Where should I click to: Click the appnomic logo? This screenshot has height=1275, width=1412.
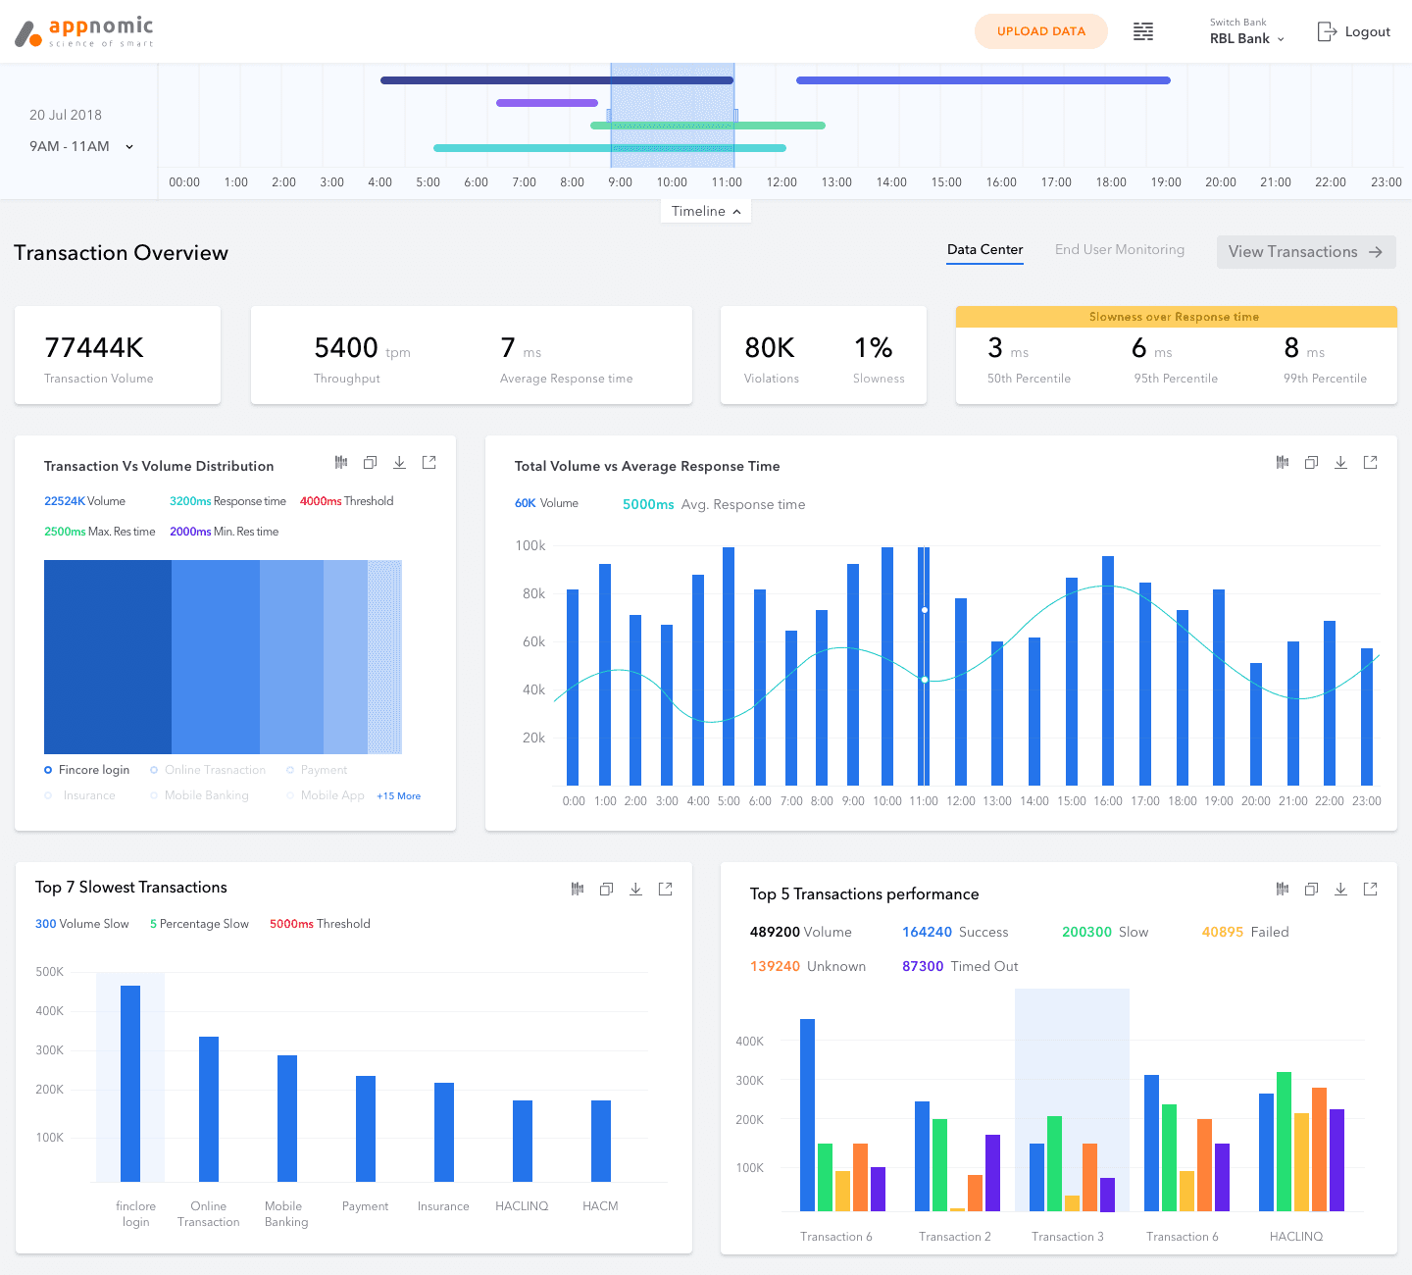84,31
